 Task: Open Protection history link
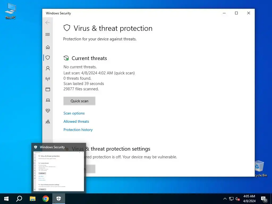tap(78, 130)
